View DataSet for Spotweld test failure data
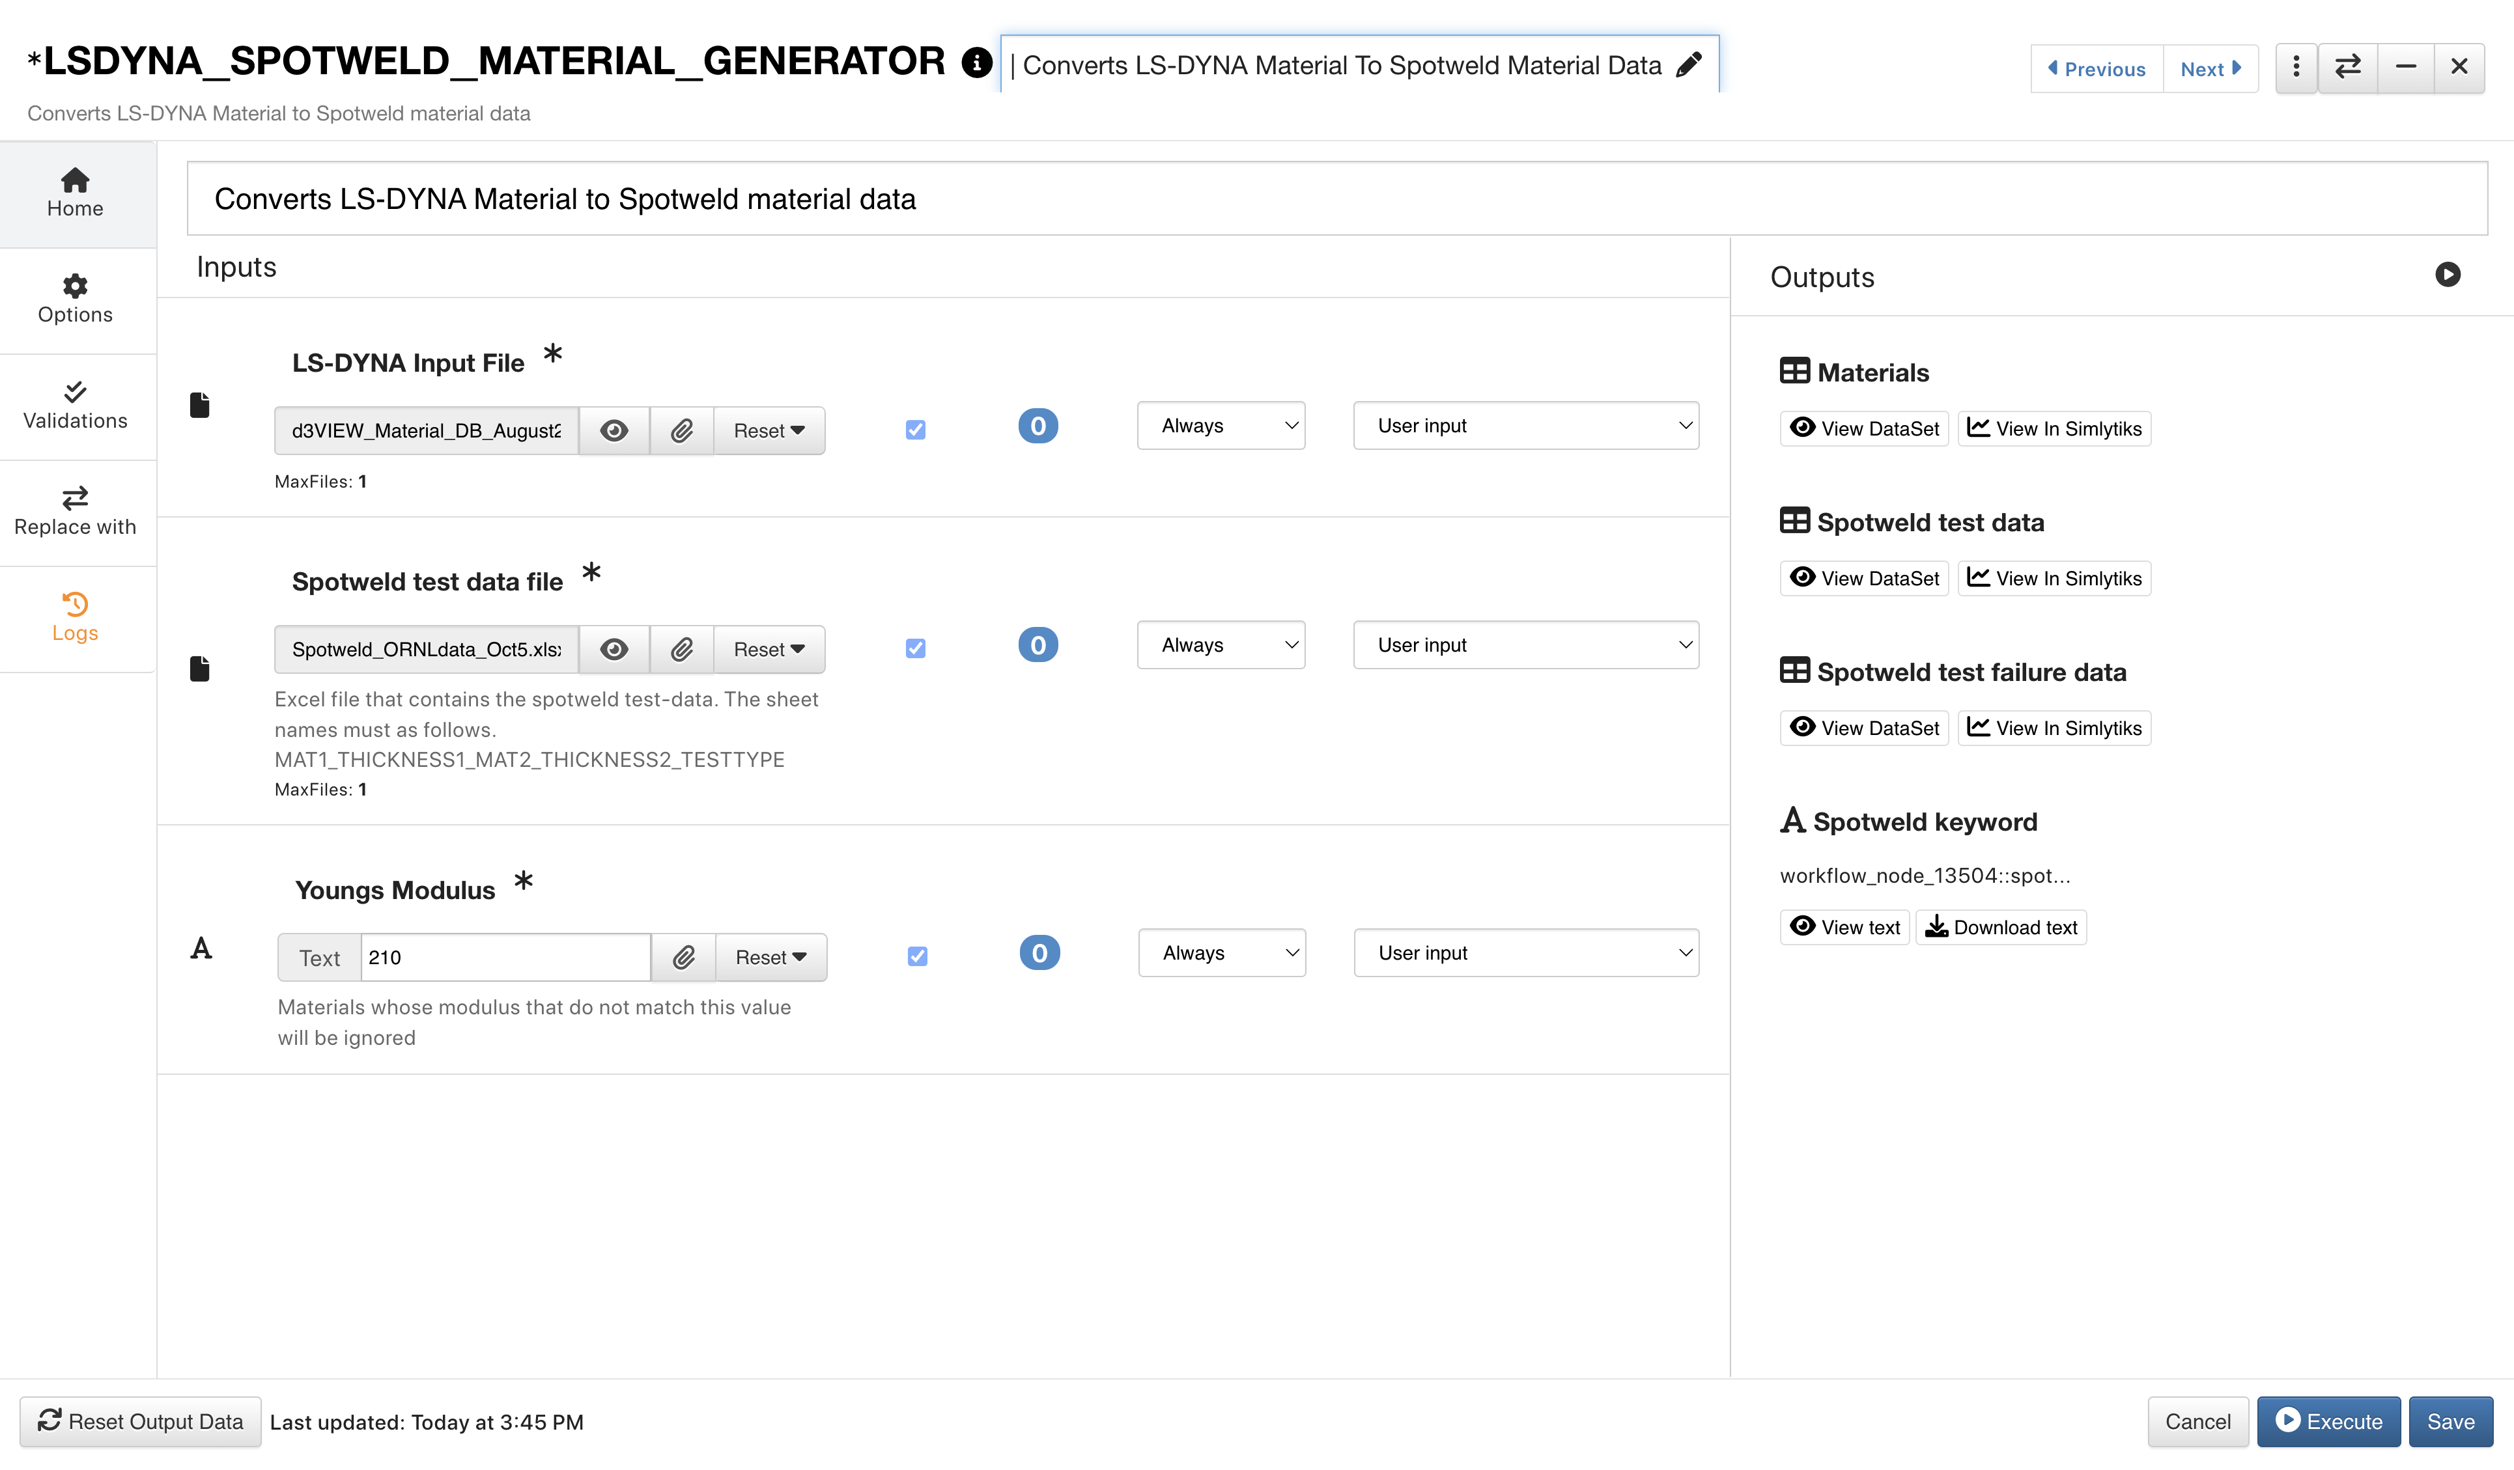The width and height of the screenshot is (2514, 1470). 1863,728
